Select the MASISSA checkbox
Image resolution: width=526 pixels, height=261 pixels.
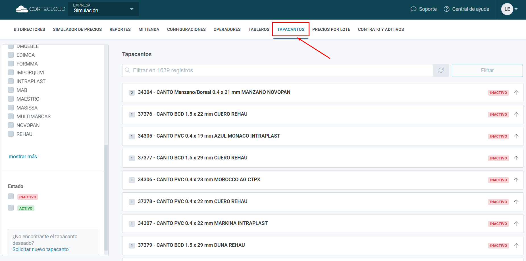11,108
